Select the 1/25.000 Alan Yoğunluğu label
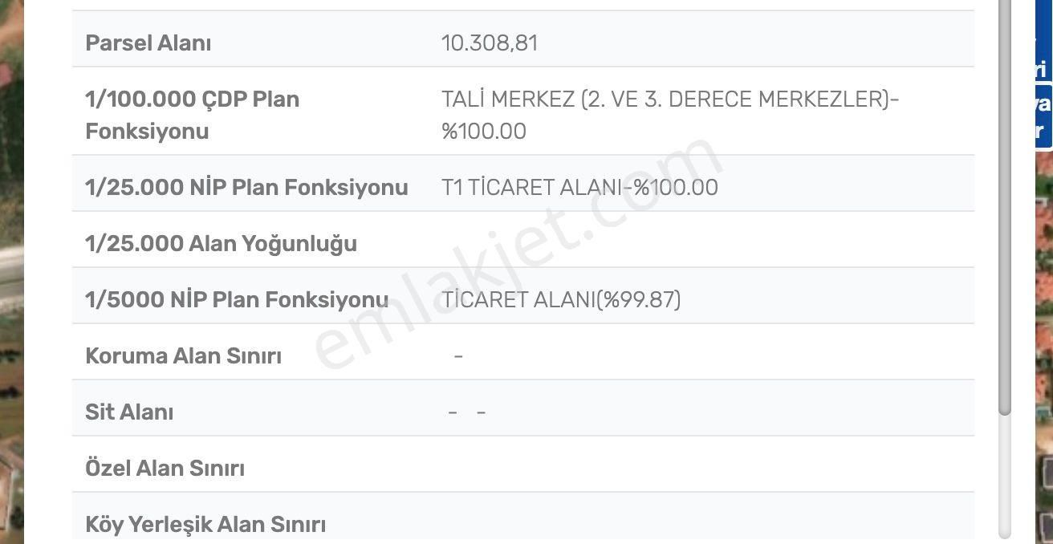 pyautogui.click(x=222, y=243)
